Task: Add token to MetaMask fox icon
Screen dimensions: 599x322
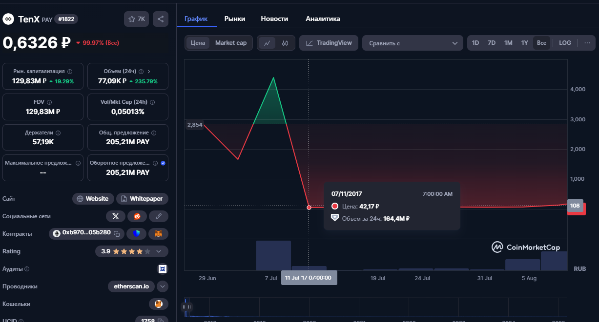Action: [x=159, y=234]
